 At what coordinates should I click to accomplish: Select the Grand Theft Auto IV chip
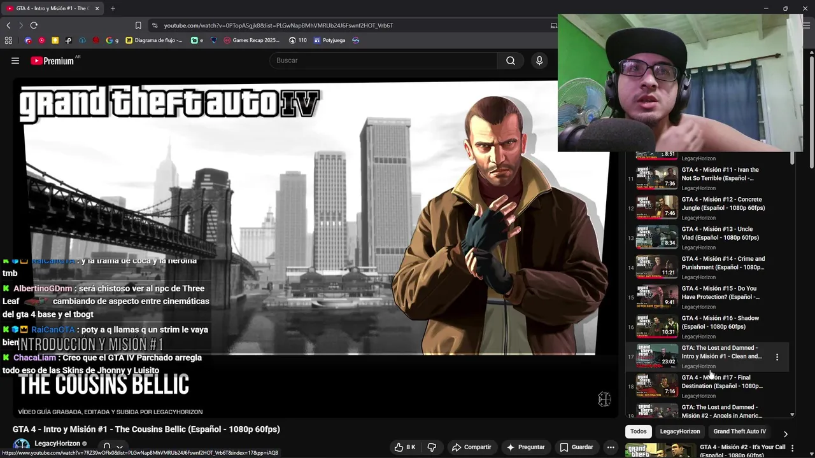click(x=739, y=431)
